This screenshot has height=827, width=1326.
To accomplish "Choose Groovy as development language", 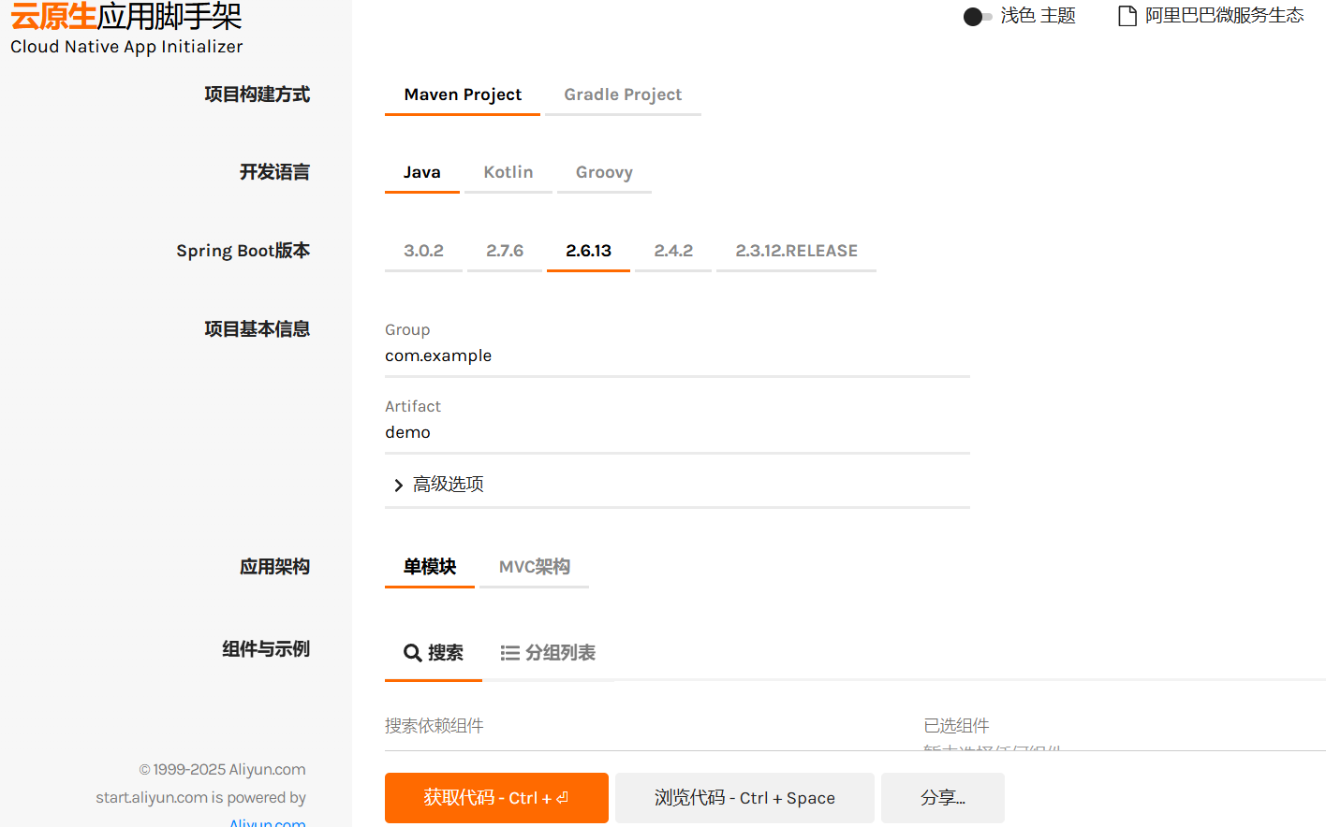I will (x=604, y=172).
